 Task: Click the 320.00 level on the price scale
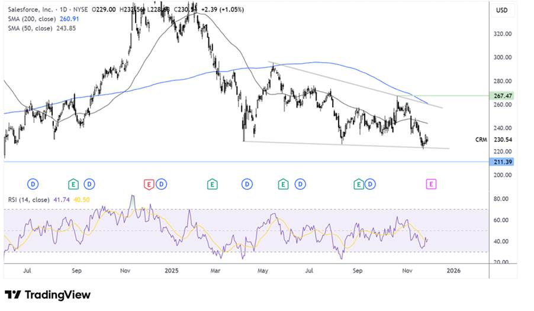click(503, 34)
